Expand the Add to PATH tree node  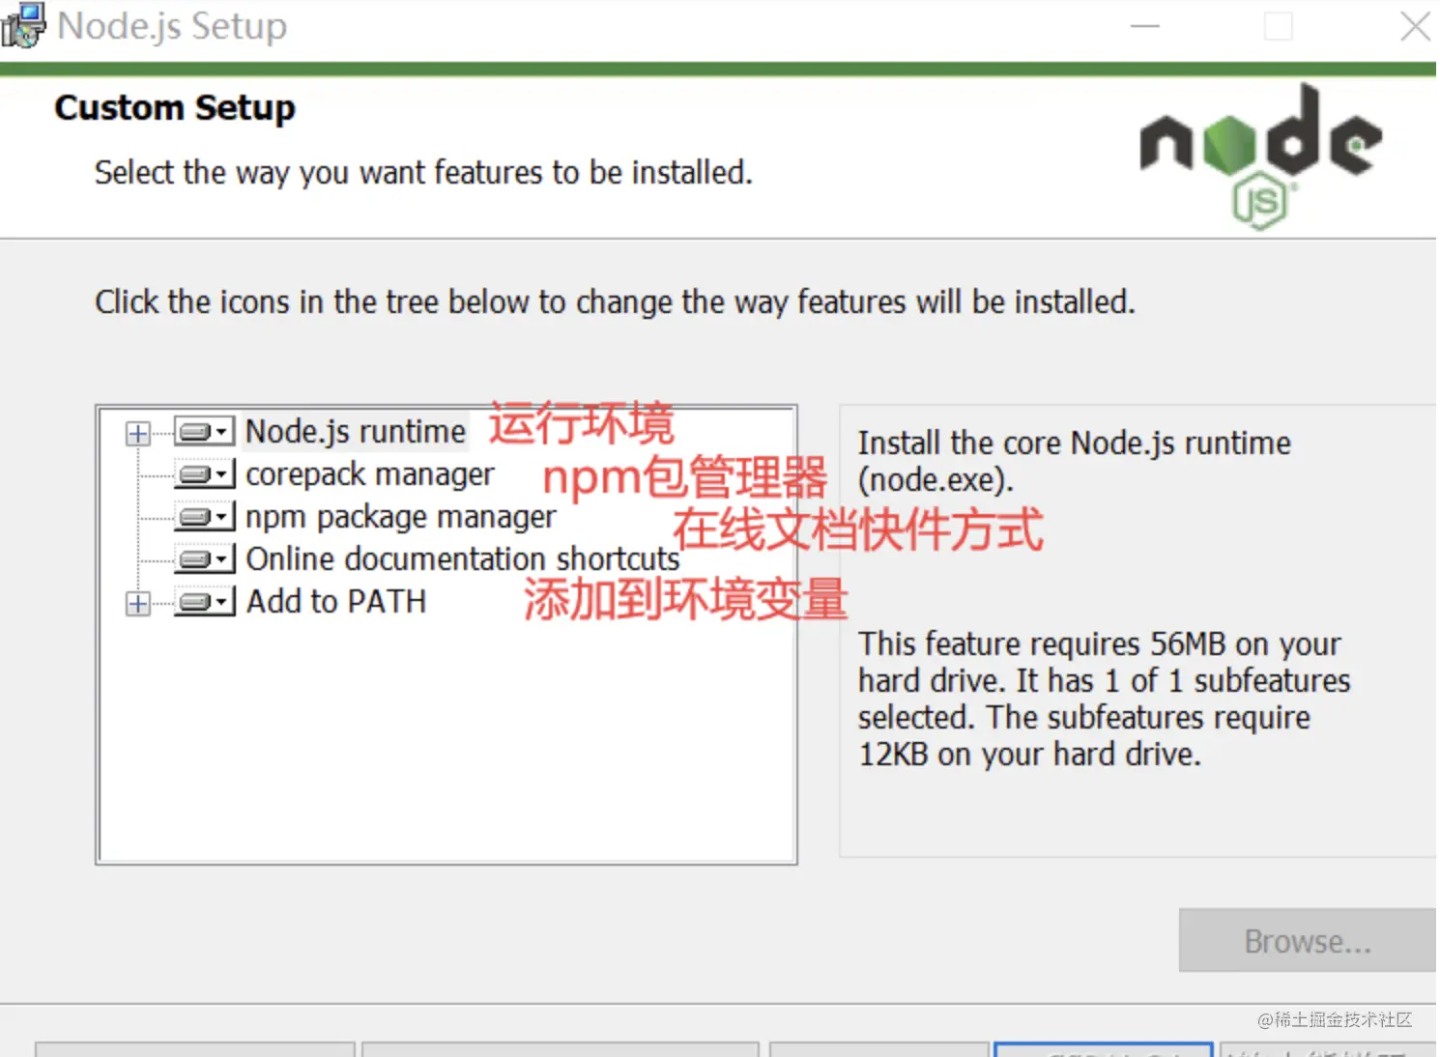click(138, 604)
